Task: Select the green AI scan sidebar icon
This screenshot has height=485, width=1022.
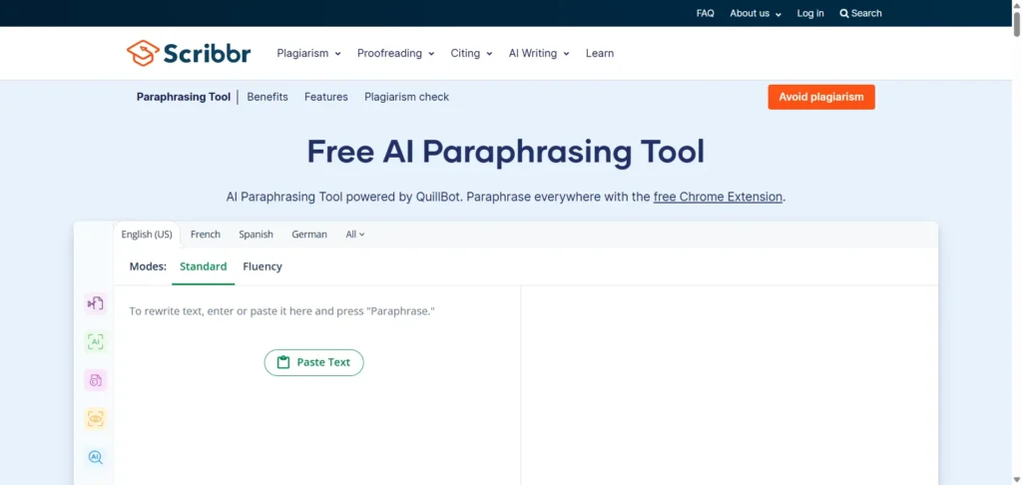Action: pyautogui.click(x=96, y=342)
